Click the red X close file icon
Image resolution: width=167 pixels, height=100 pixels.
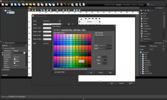coord(38,4)
